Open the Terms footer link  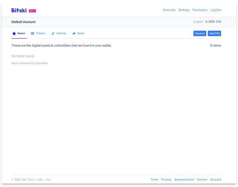point(154,180)
